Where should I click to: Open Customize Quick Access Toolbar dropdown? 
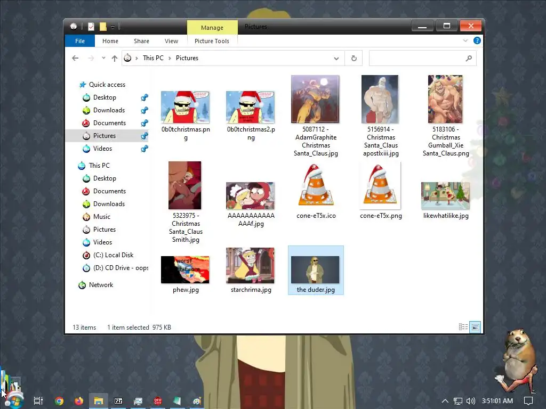(x=113, y=27)
